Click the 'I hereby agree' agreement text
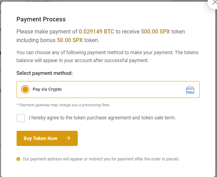Screen dimensions: 217x177 (x=102, y=118)
